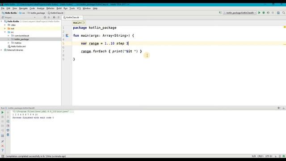Click the yellow warning marker on the editor stripe

click(285, 27)
